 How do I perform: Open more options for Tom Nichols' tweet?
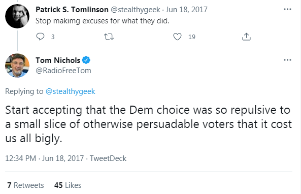pyautogui.click(x=287, y=60)
